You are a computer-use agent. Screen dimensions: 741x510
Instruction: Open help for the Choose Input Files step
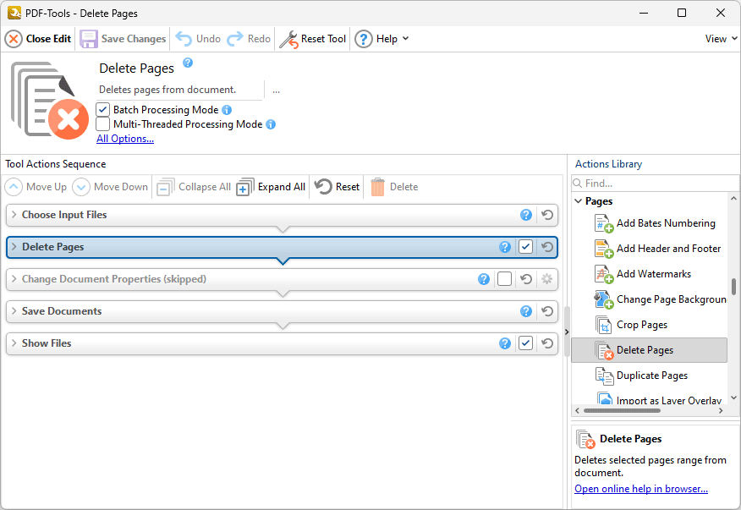(526, 215)
